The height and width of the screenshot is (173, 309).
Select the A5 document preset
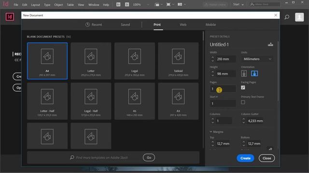pos(135,101)
